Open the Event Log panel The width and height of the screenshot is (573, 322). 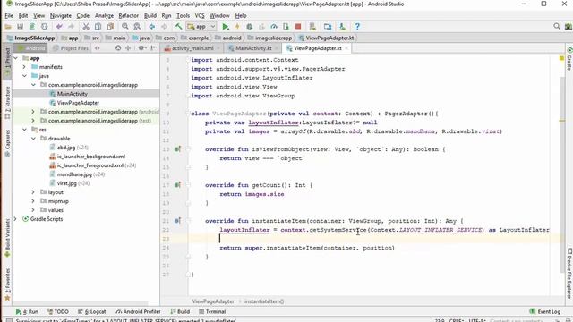545,312
